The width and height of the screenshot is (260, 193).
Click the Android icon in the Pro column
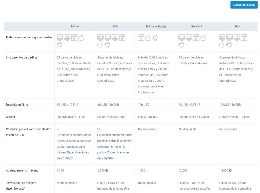(229, 44)
